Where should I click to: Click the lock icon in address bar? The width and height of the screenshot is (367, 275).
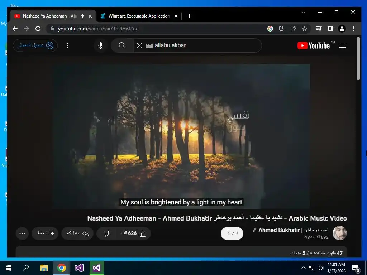[x=52, y=29]
